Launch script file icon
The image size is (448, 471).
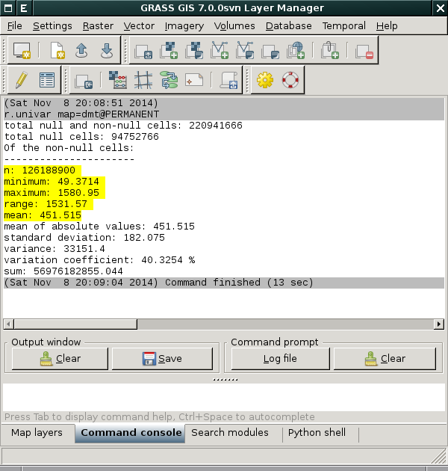(229, 80)
